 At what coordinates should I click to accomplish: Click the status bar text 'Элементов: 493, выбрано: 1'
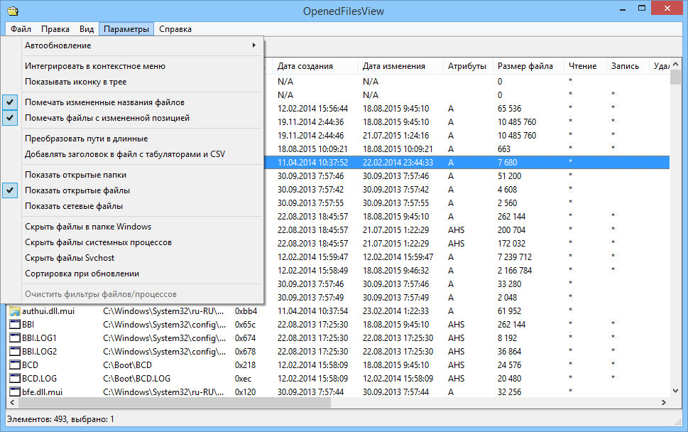[x=60, y=419]
